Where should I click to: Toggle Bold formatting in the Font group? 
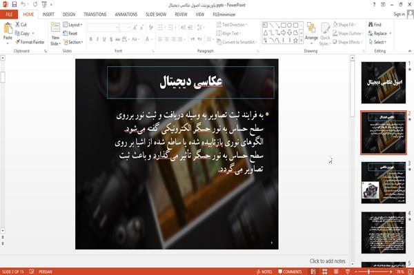pyautogui.click(x=91, y=39)
